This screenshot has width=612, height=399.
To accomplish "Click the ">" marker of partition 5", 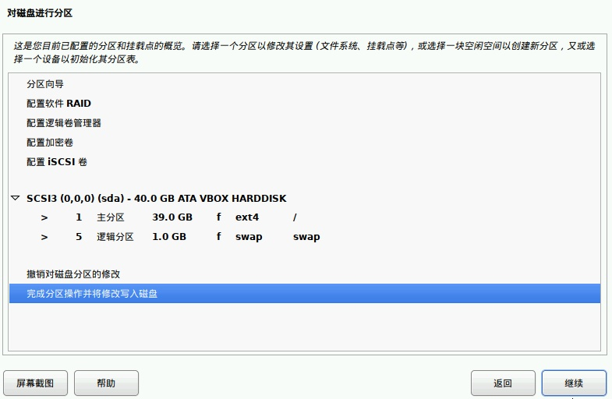I will tap(44, 237).
